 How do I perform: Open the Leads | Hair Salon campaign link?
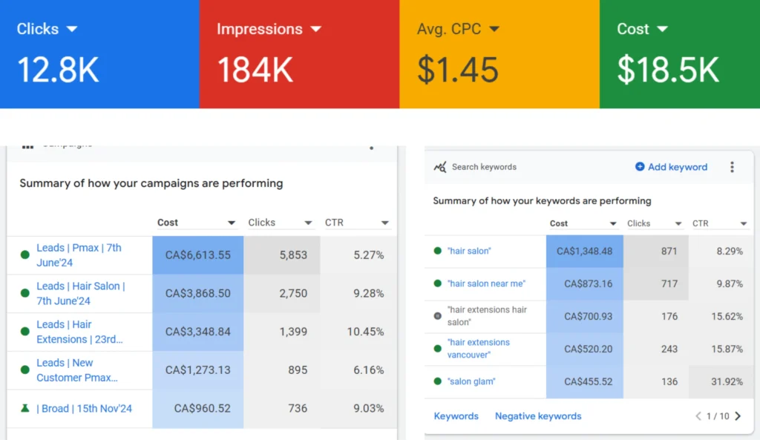pos(80,293)
